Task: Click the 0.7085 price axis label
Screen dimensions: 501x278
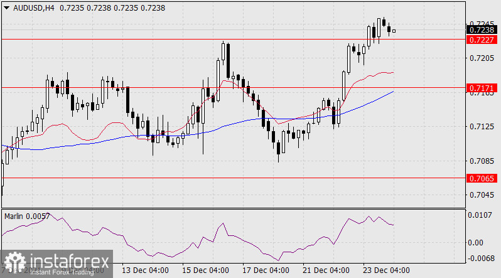Action: click(x=482, y=161)
